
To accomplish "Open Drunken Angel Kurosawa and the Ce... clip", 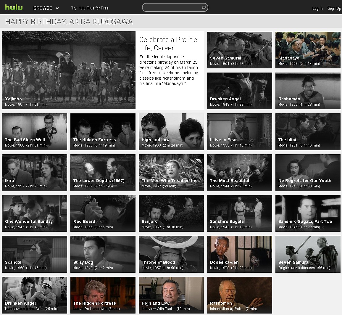I will 34,295.
